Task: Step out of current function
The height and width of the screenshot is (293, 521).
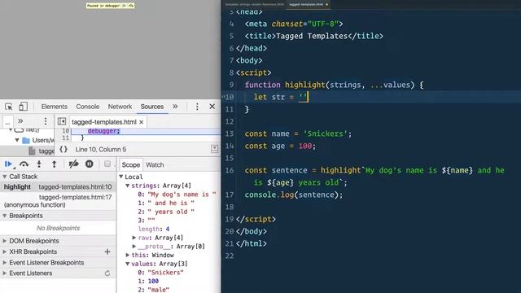Action: pos(55,164)
